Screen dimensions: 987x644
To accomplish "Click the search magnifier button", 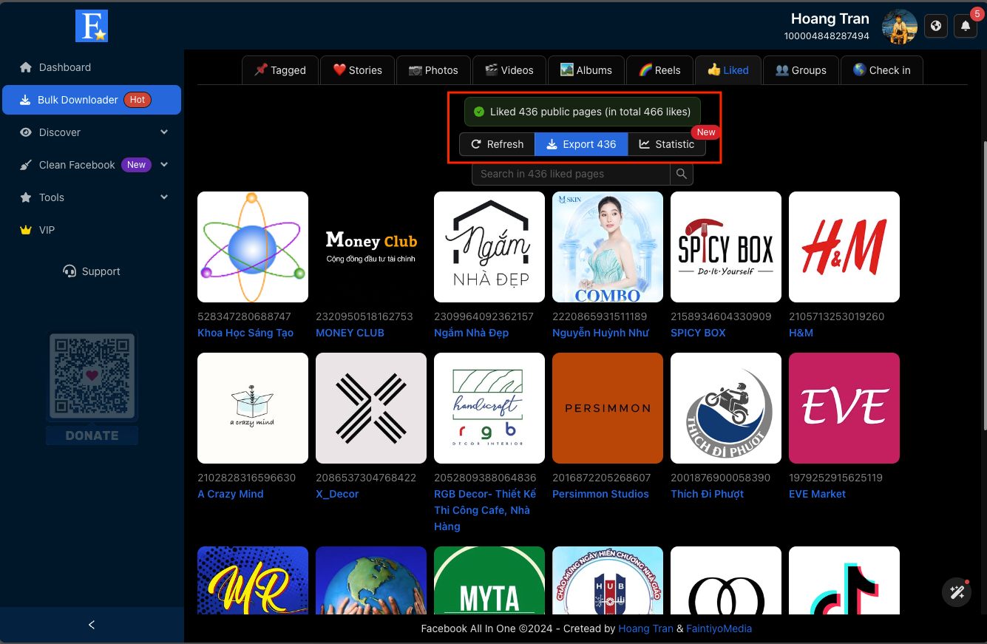I will point(682,174).
